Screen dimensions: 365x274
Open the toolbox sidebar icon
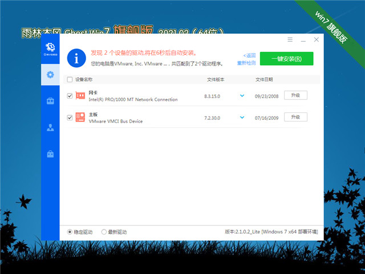[50, 101]
